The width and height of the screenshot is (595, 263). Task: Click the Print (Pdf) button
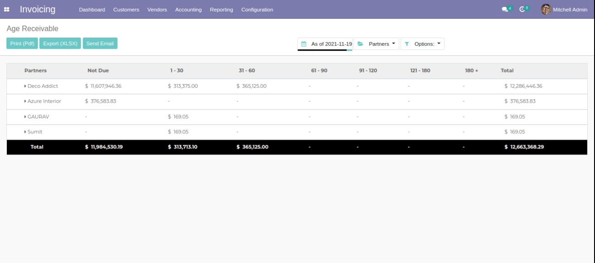click(x=22, y=44)
